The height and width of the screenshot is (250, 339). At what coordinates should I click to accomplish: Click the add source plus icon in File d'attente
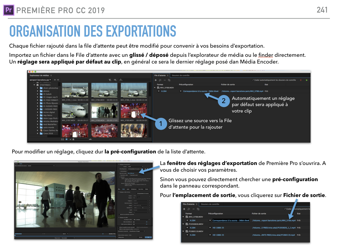click(155, 80)
